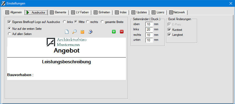Select the links alignment radio button

coord(65,22)
